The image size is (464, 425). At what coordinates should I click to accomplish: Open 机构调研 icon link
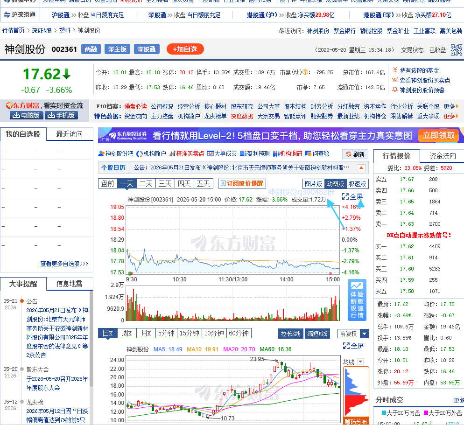pos(288,153)
